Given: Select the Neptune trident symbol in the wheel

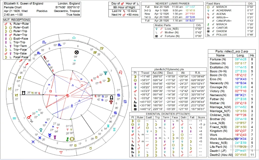Looking at the screenshot, I should click(x=105, y=73).
